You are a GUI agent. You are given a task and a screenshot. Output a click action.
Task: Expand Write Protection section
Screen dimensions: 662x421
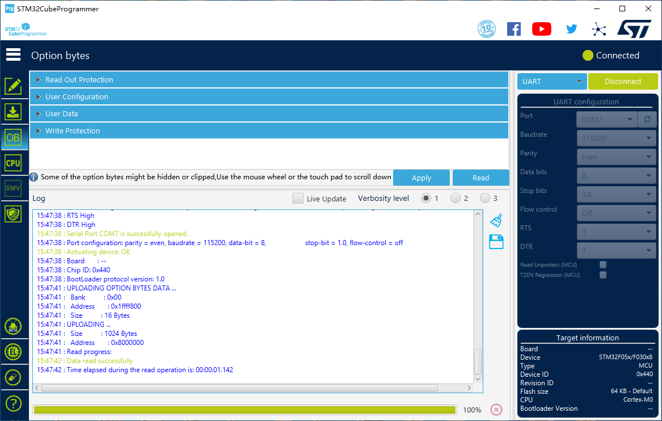click(x=269, y=130)
